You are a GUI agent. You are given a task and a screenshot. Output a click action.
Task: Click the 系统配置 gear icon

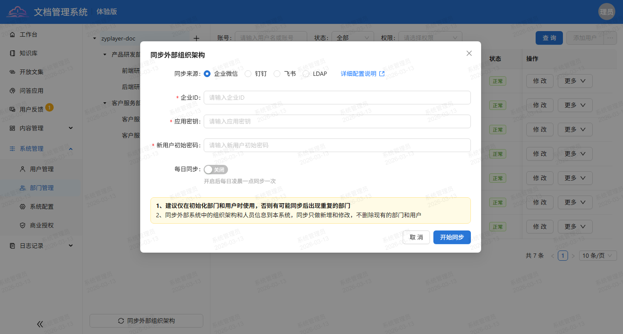click(x=23, y=207)
